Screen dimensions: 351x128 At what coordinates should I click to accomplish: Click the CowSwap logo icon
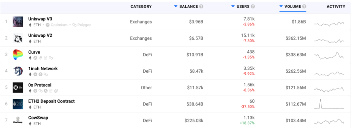[x=18, y=121]
